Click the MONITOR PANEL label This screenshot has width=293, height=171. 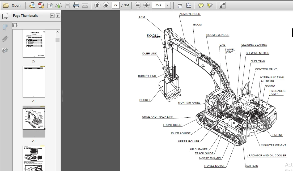189,102
